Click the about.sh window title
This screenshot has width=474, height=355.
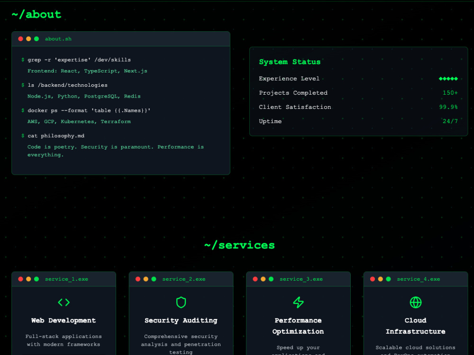click(58, 39)
